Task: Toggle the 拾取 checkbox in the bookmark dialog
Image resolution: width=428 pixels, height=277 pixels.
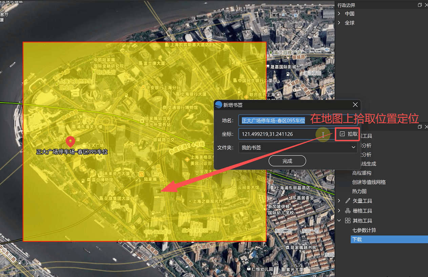Action: click(x=342, y=134)
